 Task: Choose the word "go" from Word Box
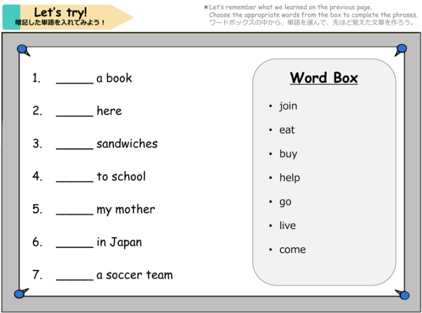point(285,202)
